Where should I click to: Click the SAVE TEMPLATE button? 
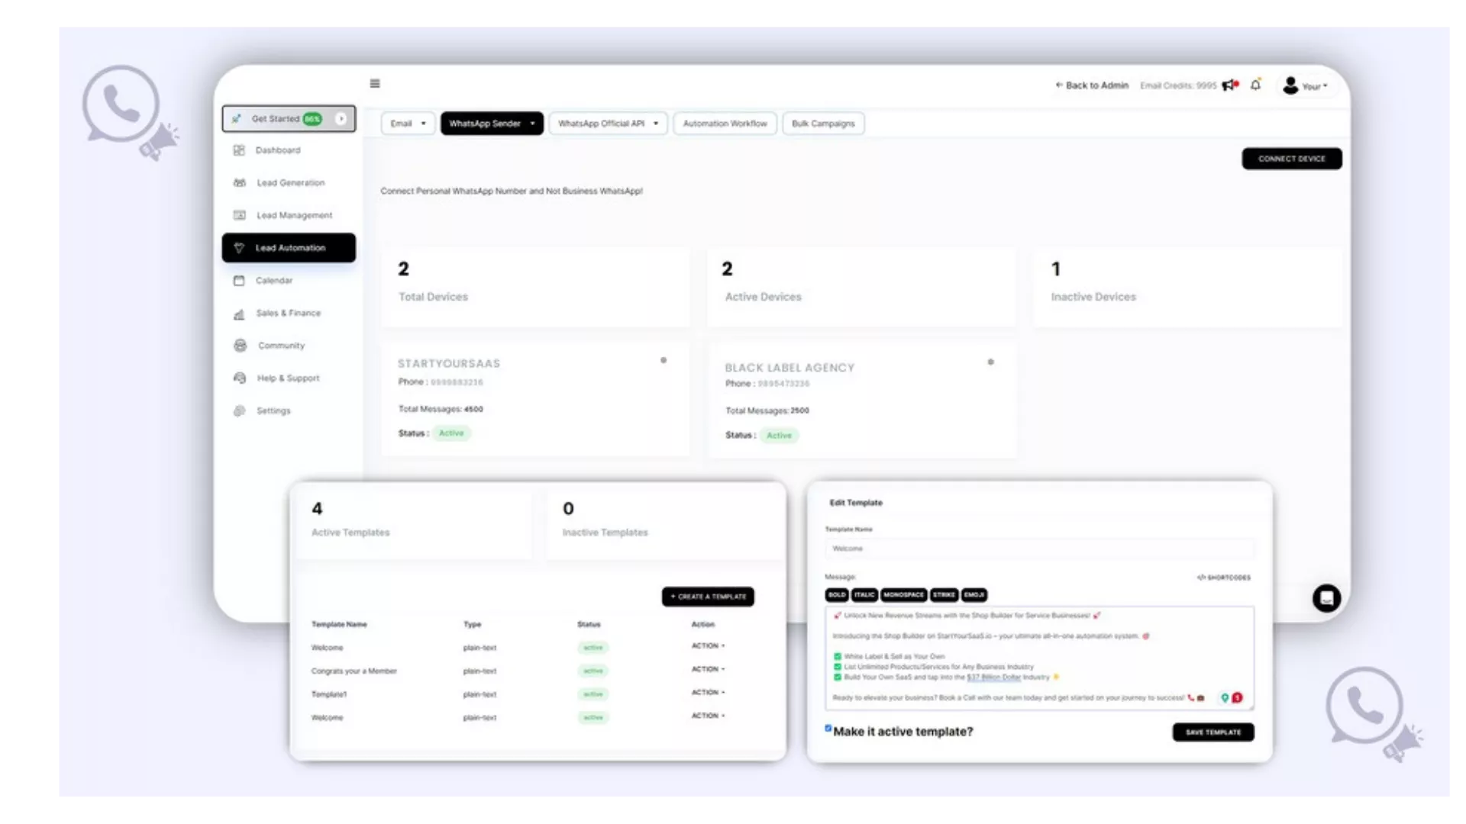1213,732
